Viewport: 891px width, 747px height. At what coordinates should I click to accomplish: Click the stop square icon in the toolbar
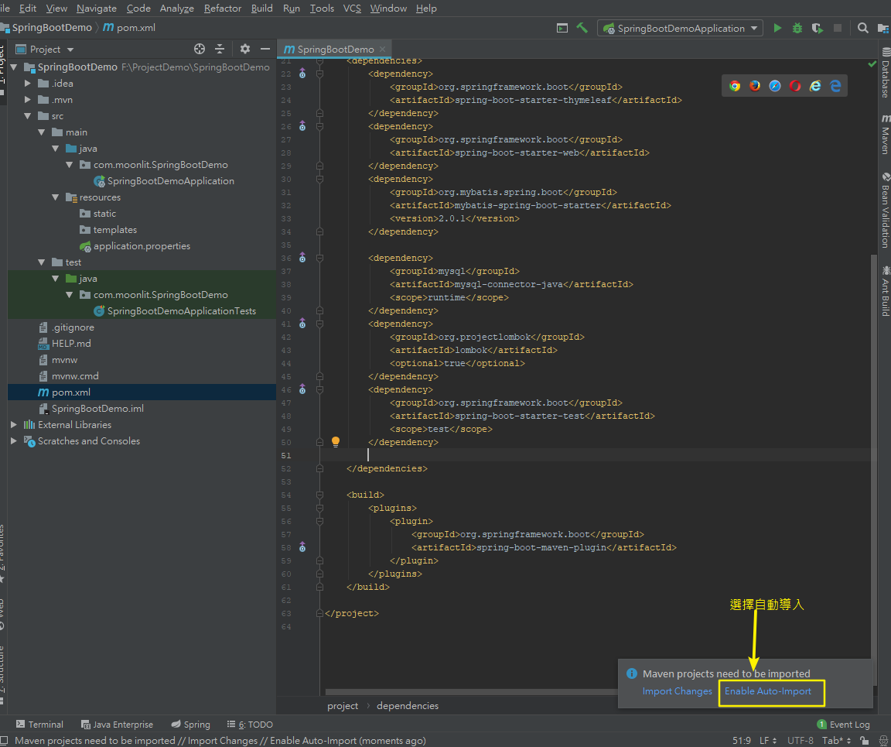tap(837, 28)
